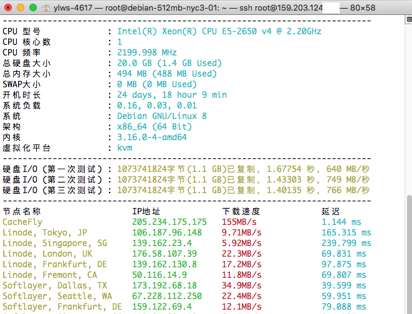This screenshot has width=412, height=314.
Task: Click disk size value 20.0 GB (1.4 GB Used)
Action: (x=170, y=63)
